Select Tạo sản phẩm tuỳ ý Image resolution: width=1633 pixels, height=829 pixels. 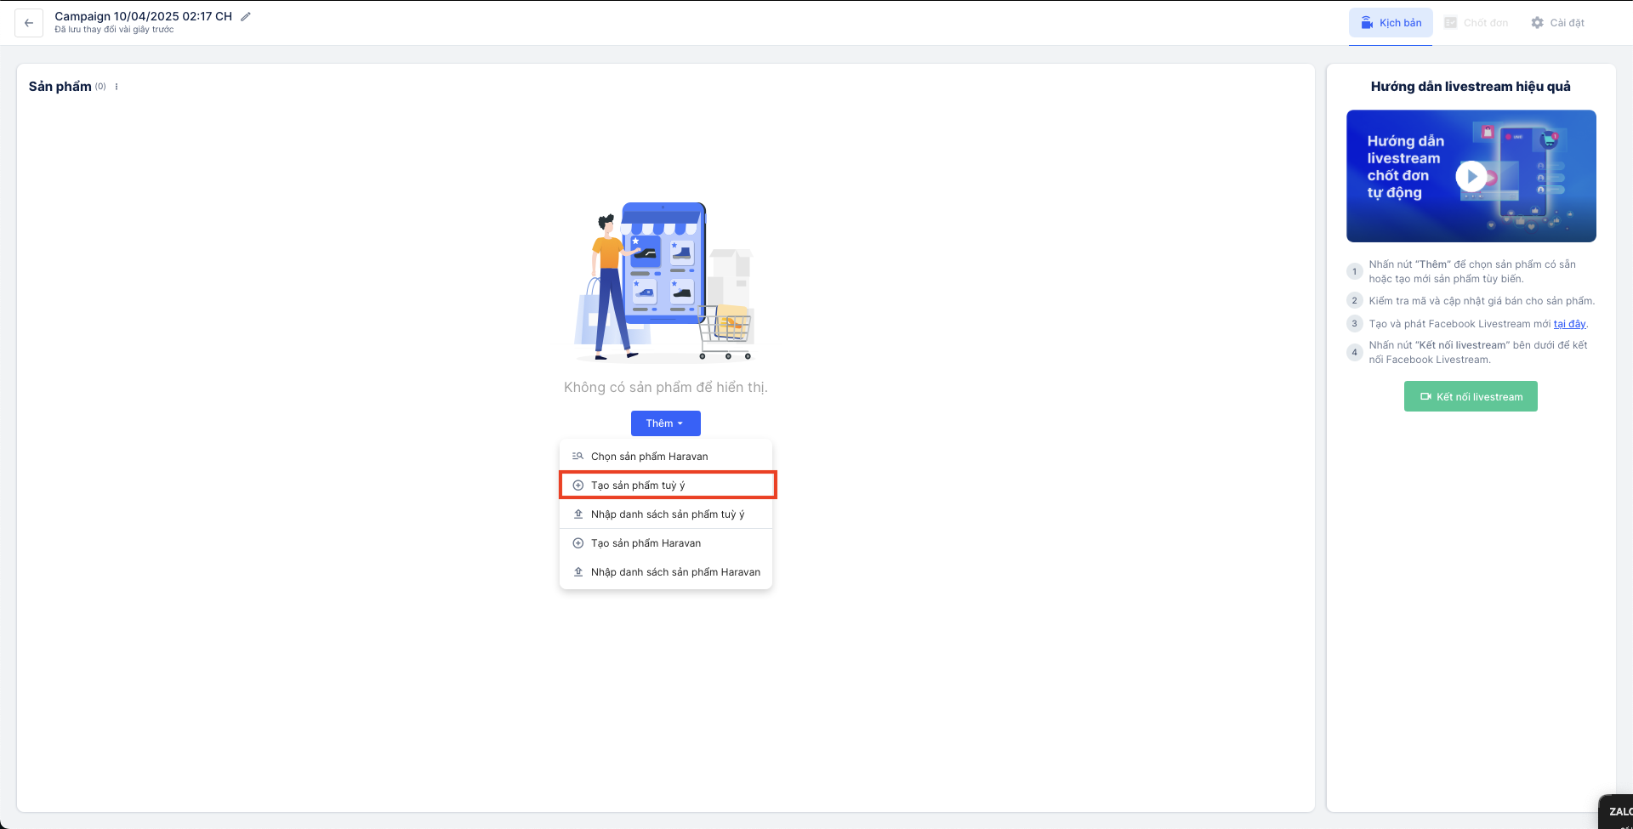[x=668, y=485]
